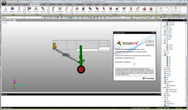Pick the Sur-Sur contact tool

click(x=90, y=10)
